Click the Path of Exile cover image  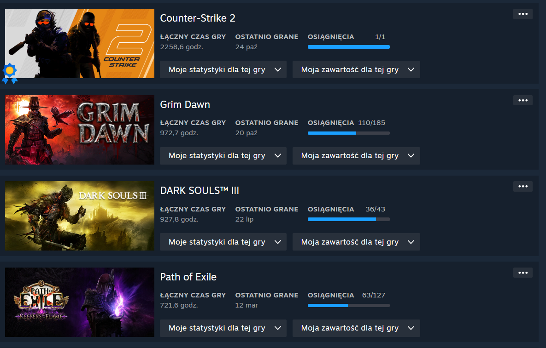coord(80,302)
